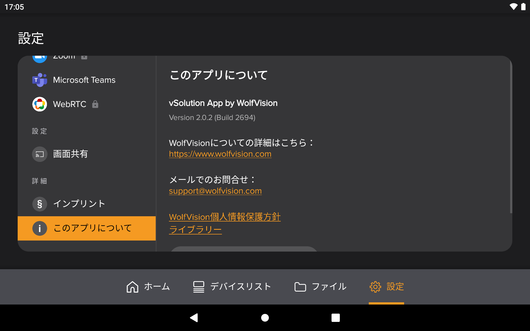Open the wolfvision.com website link
The height and width of the screenshot is (331, 530).
tap(220, 154)
